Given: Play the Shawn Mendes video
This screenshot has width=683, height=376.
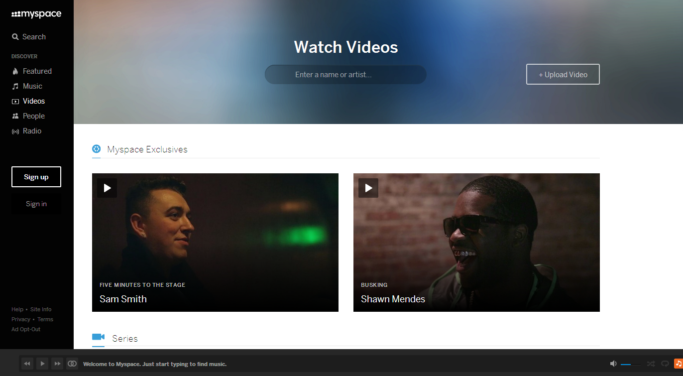Looking at the screenshot, I should pyautogui.click(x=368, y=188).
